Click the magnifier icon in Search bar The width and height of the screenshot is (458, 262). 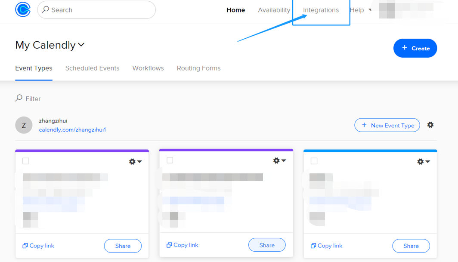(x=45, y=9)
